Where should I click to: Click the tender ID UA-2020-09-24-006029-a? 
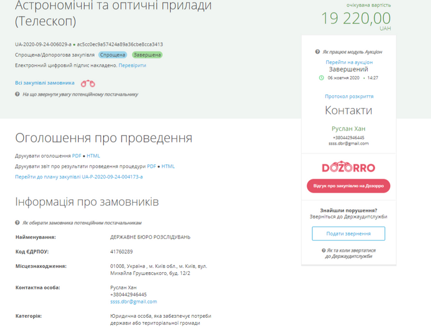click(x=43, y=44)
